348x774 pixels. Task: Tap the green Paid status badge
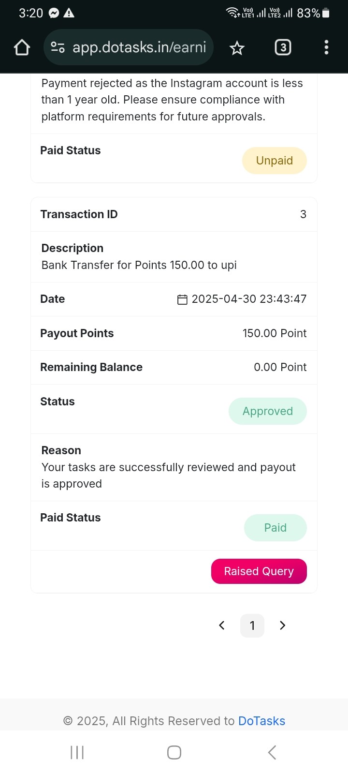275,528
